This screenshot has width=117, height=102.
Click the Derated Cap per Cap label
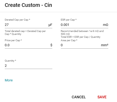pos(17,20)
